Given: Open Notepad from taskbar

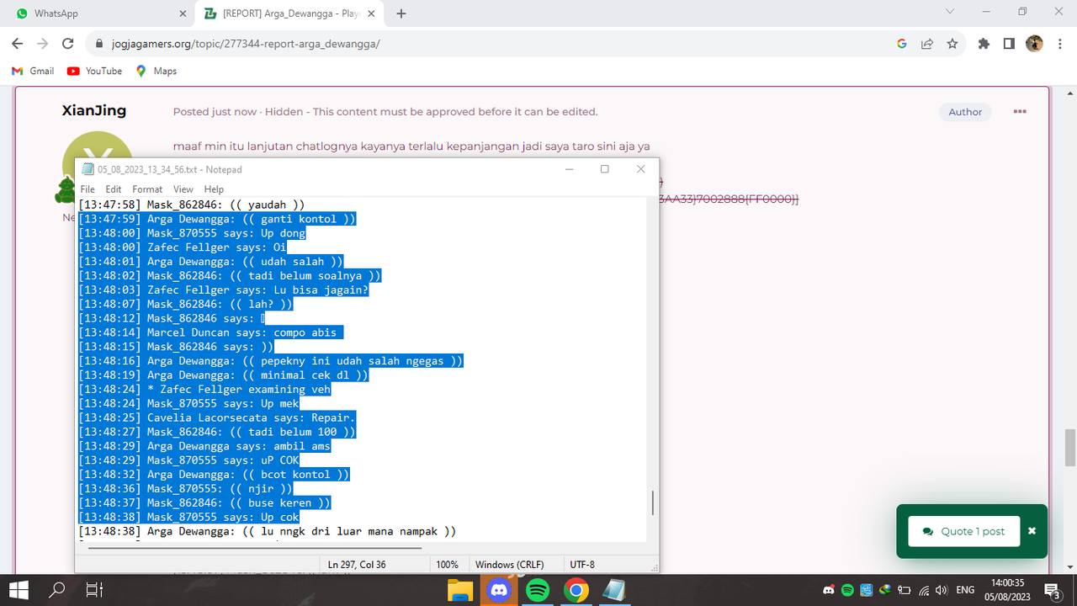Looking at the screenshot, I should point(615,590).
